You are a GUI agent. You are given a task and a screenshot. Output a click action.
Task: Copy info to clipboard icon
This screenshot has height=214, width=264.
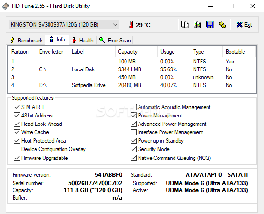(185, 25)
